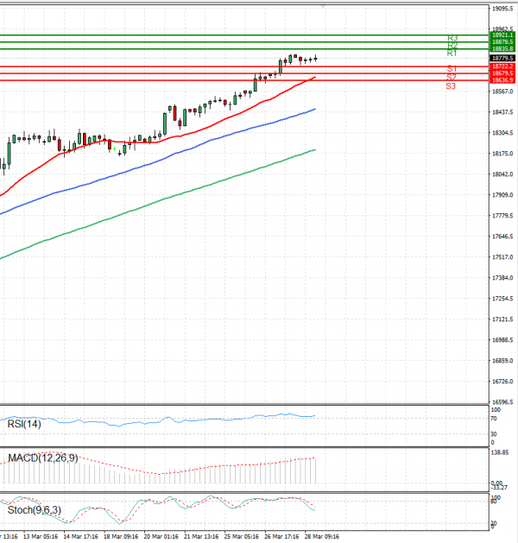Click the S1 price tag 18722.2
Screen dimensions: 518x543
(502, 66)
